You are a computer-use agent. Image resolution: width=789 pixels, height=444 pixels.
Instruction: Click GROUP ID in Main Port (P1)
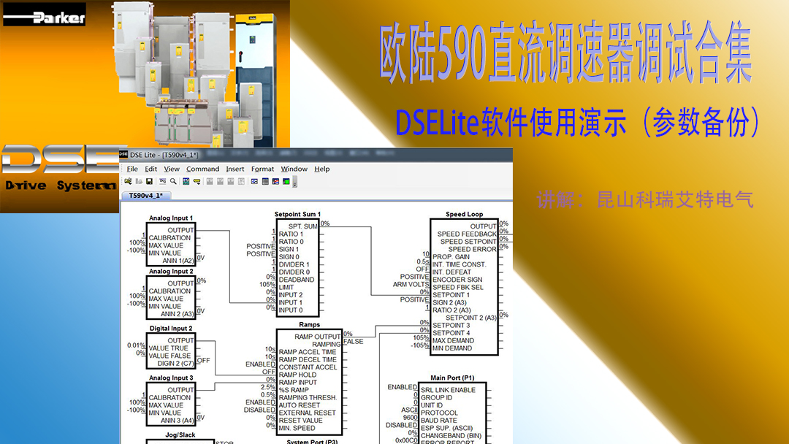[436, 397]
